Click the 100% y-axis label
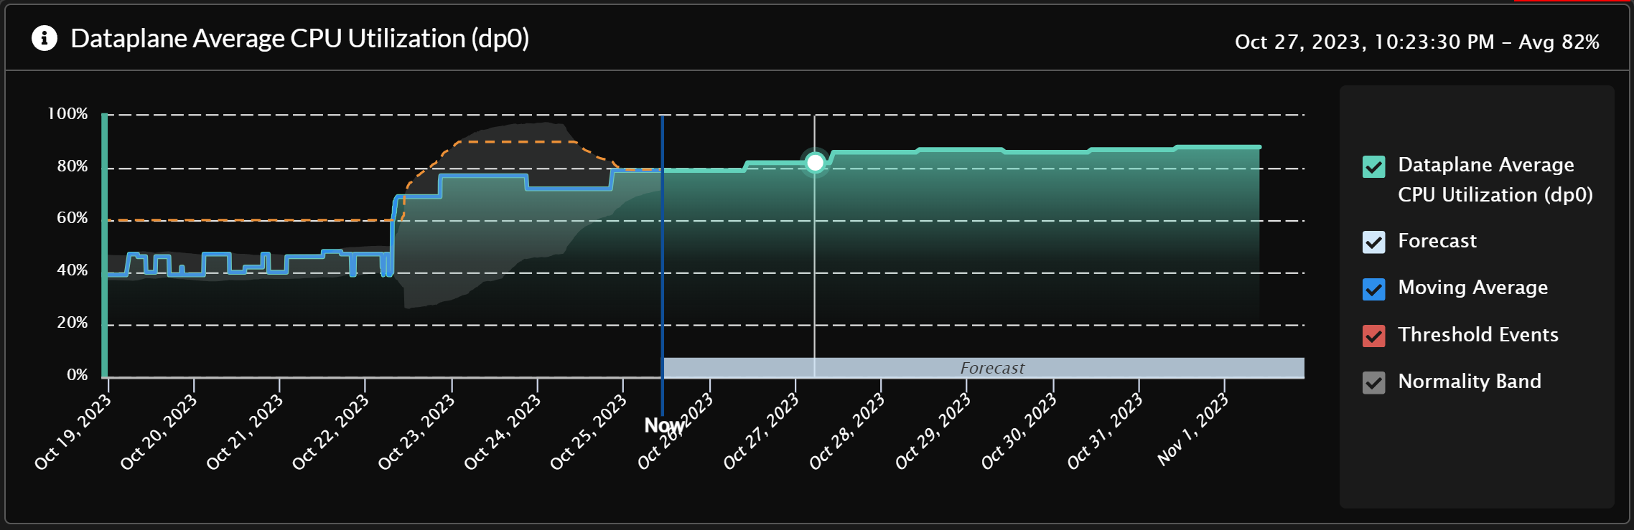The width and height of the screenshot is (1634, 530). pyautogui.click(x=67, y=114)
